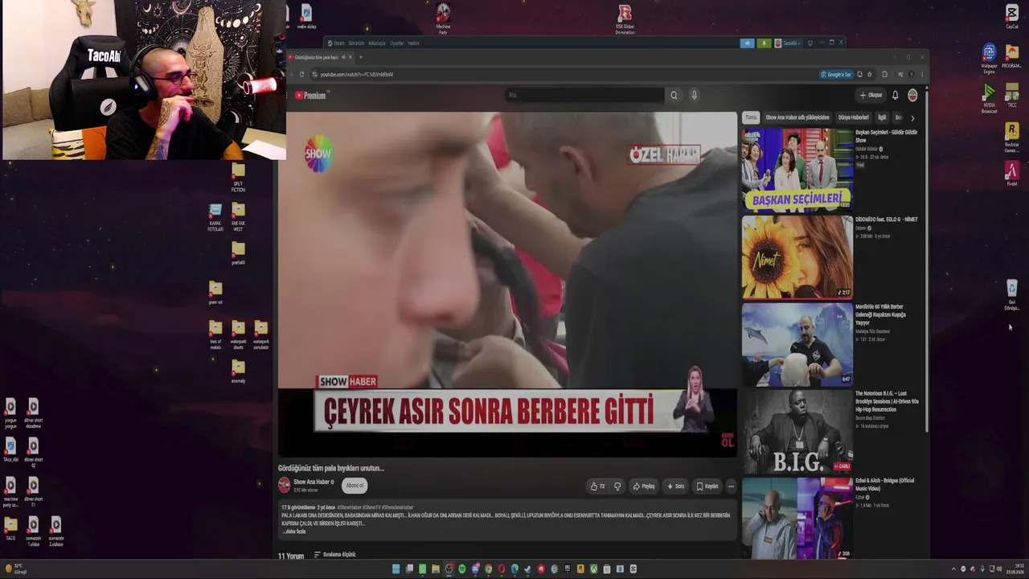Click the #ShowHaber hashtag link
Image resolution: width=1029 pixels, height=579 pixels.
click(x=349, y=508)
